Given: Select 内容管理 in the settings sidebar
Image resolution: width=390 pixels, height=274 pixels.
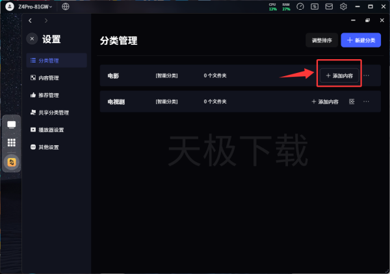Looking at the screenshot, I should pyautogui.click(x=49, y=78).
